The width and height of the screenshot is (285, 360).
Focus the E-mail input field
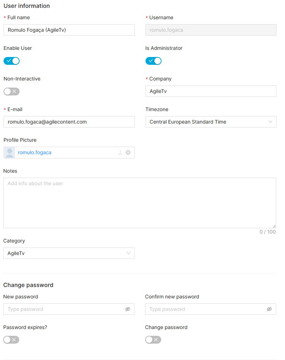pos(69,122)
